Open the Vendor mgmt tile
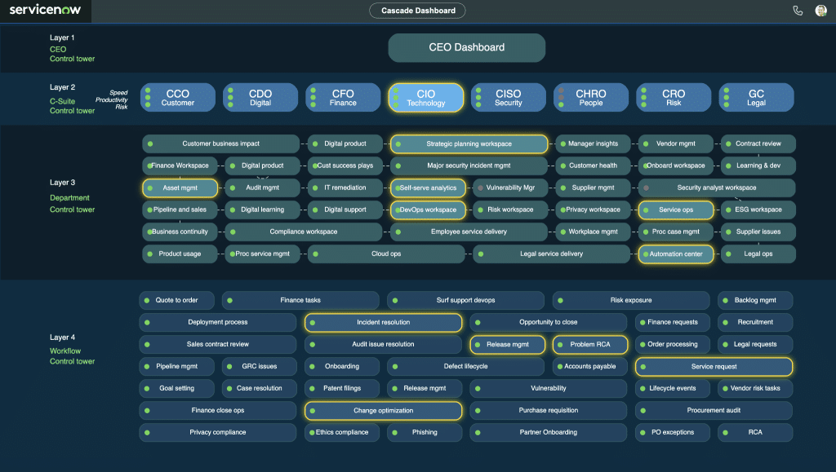 point(675,143)
